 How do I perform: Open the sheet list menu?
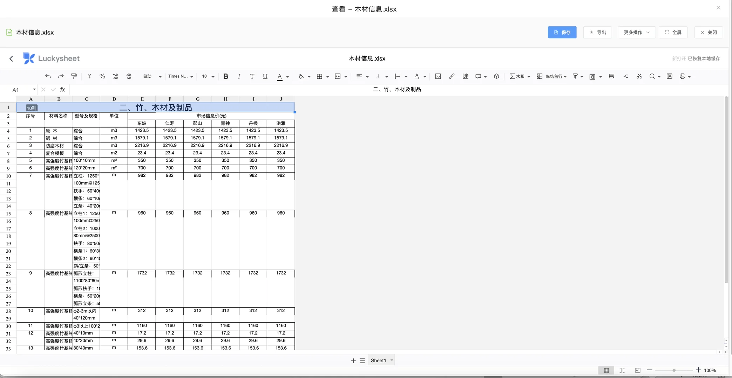click(362, 360)
